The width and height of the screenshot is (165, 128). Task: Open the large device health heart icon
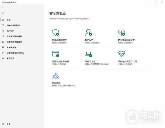tap(122, 54)
